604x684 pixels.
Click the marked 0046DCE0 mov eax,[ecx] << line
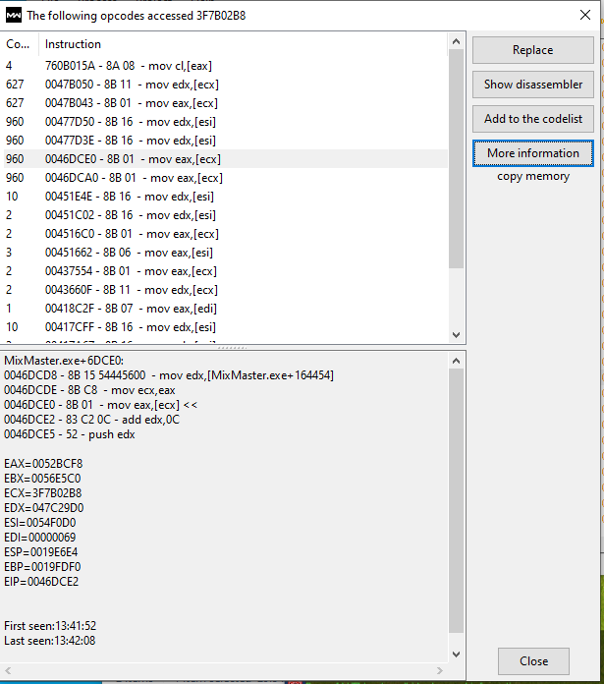pyautogui.click(x=100, y=405)
